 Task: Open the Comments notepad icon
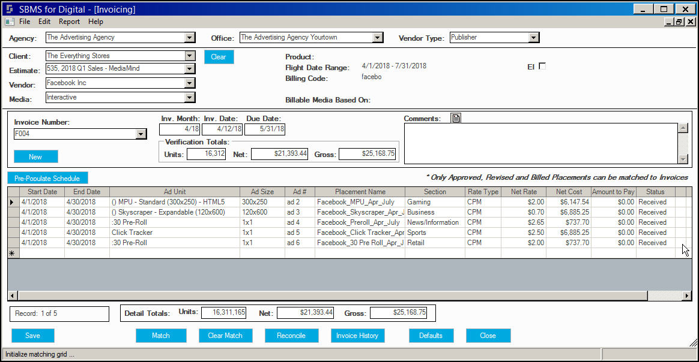click(x=456, y=118)
